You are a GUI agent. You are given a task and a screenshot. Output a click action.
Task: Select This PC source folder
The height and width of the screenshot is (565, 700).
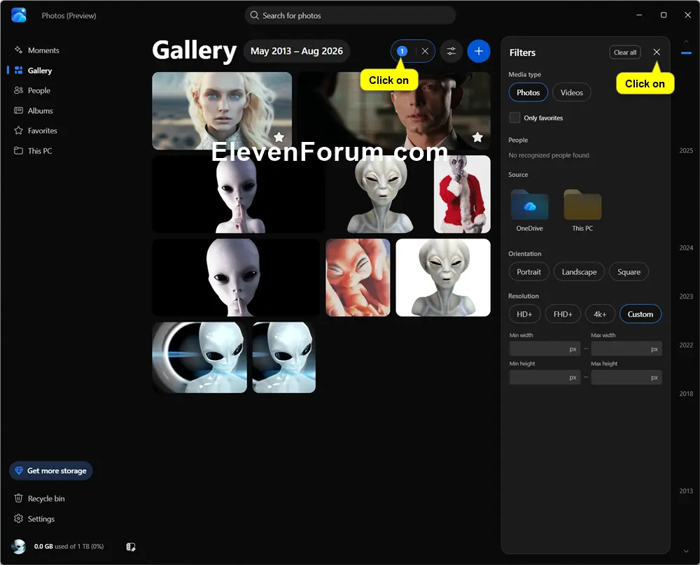click(582, 210)
